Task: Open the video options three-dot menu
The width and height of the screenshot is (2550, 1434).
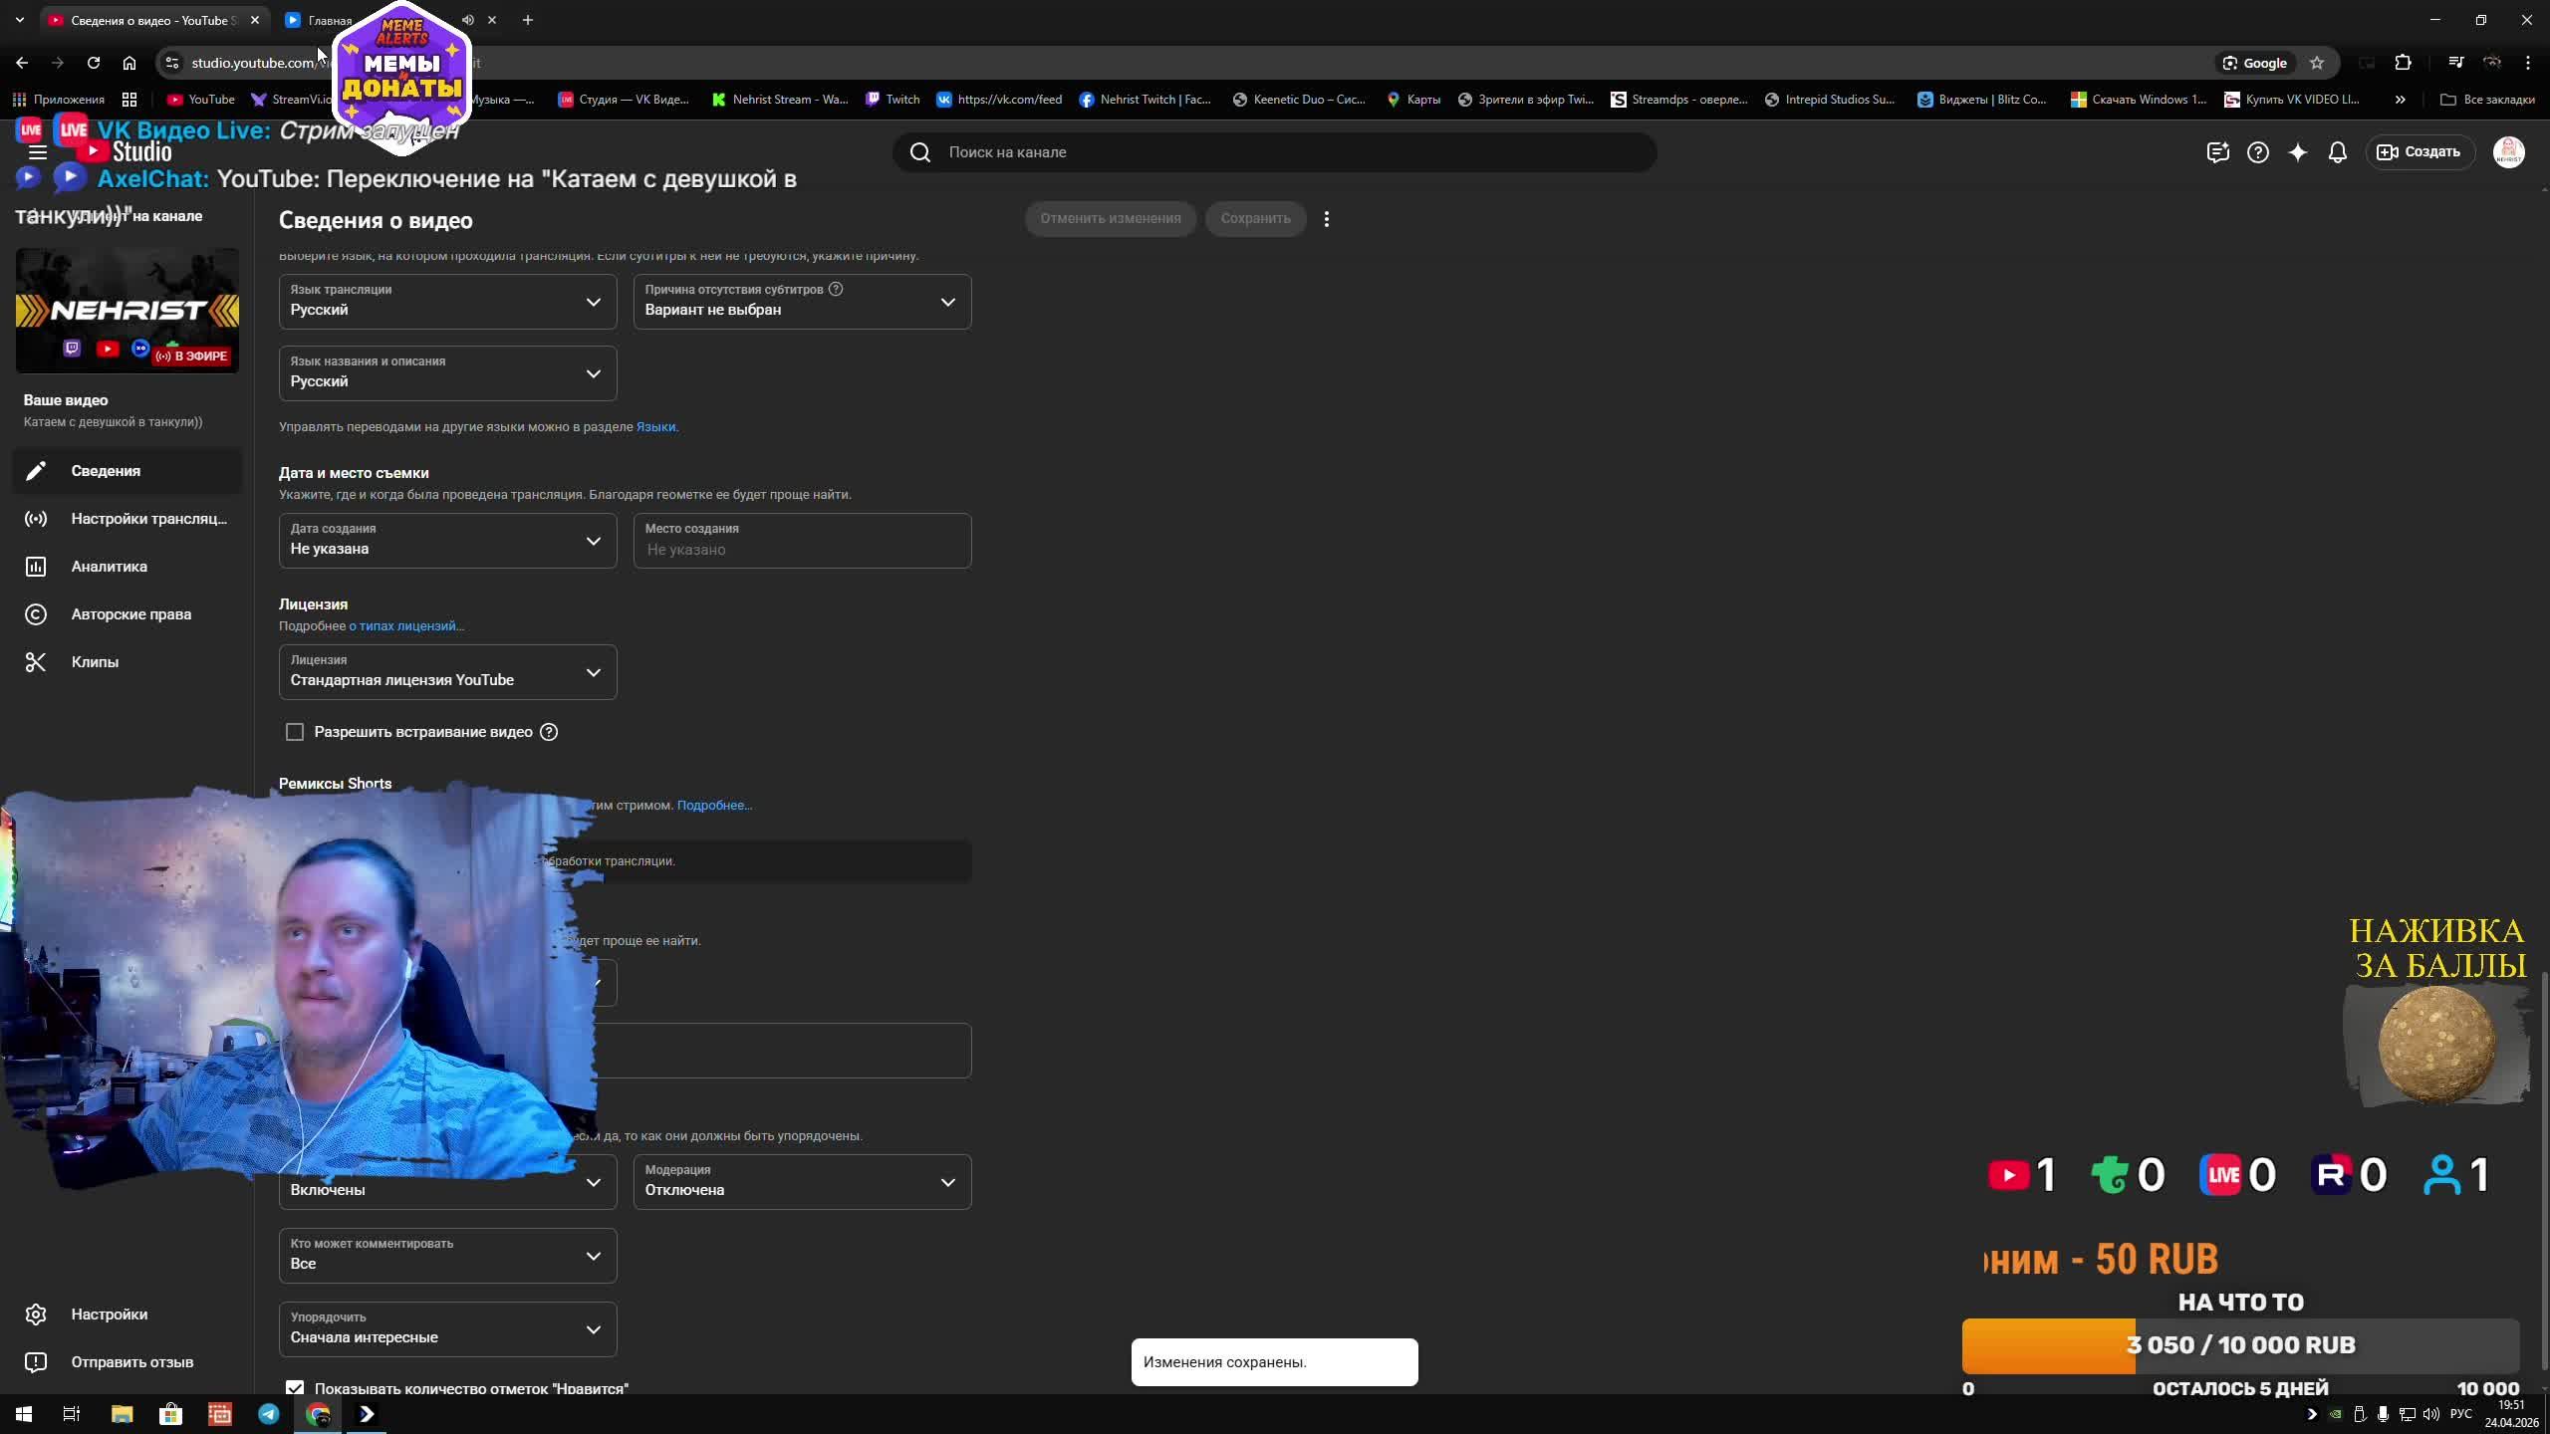Action: click(1326, 219)
